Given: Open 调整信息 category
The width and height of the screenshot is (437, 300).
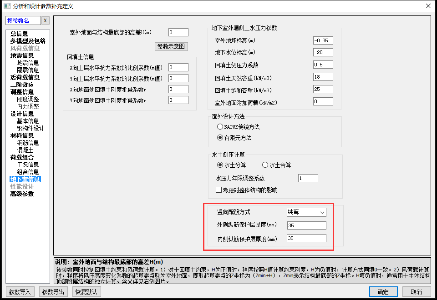Looking at the screenshot, I should coord(22,92).
